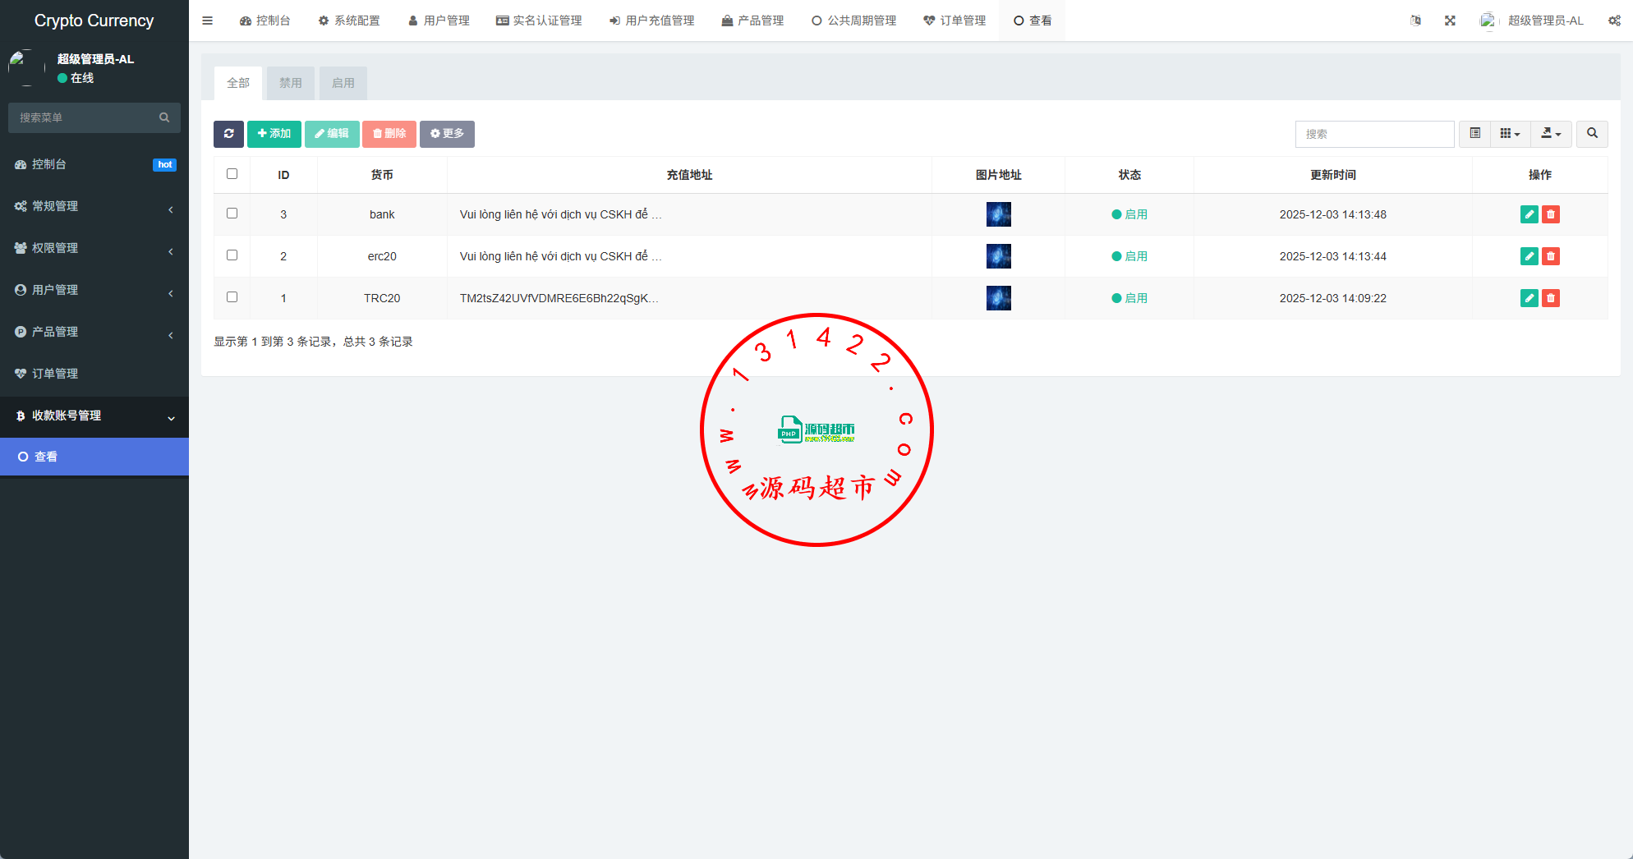The image size is (1633, 859).
Task: Open 用户充值管理 in top navigation
Action: coord(651,21)
